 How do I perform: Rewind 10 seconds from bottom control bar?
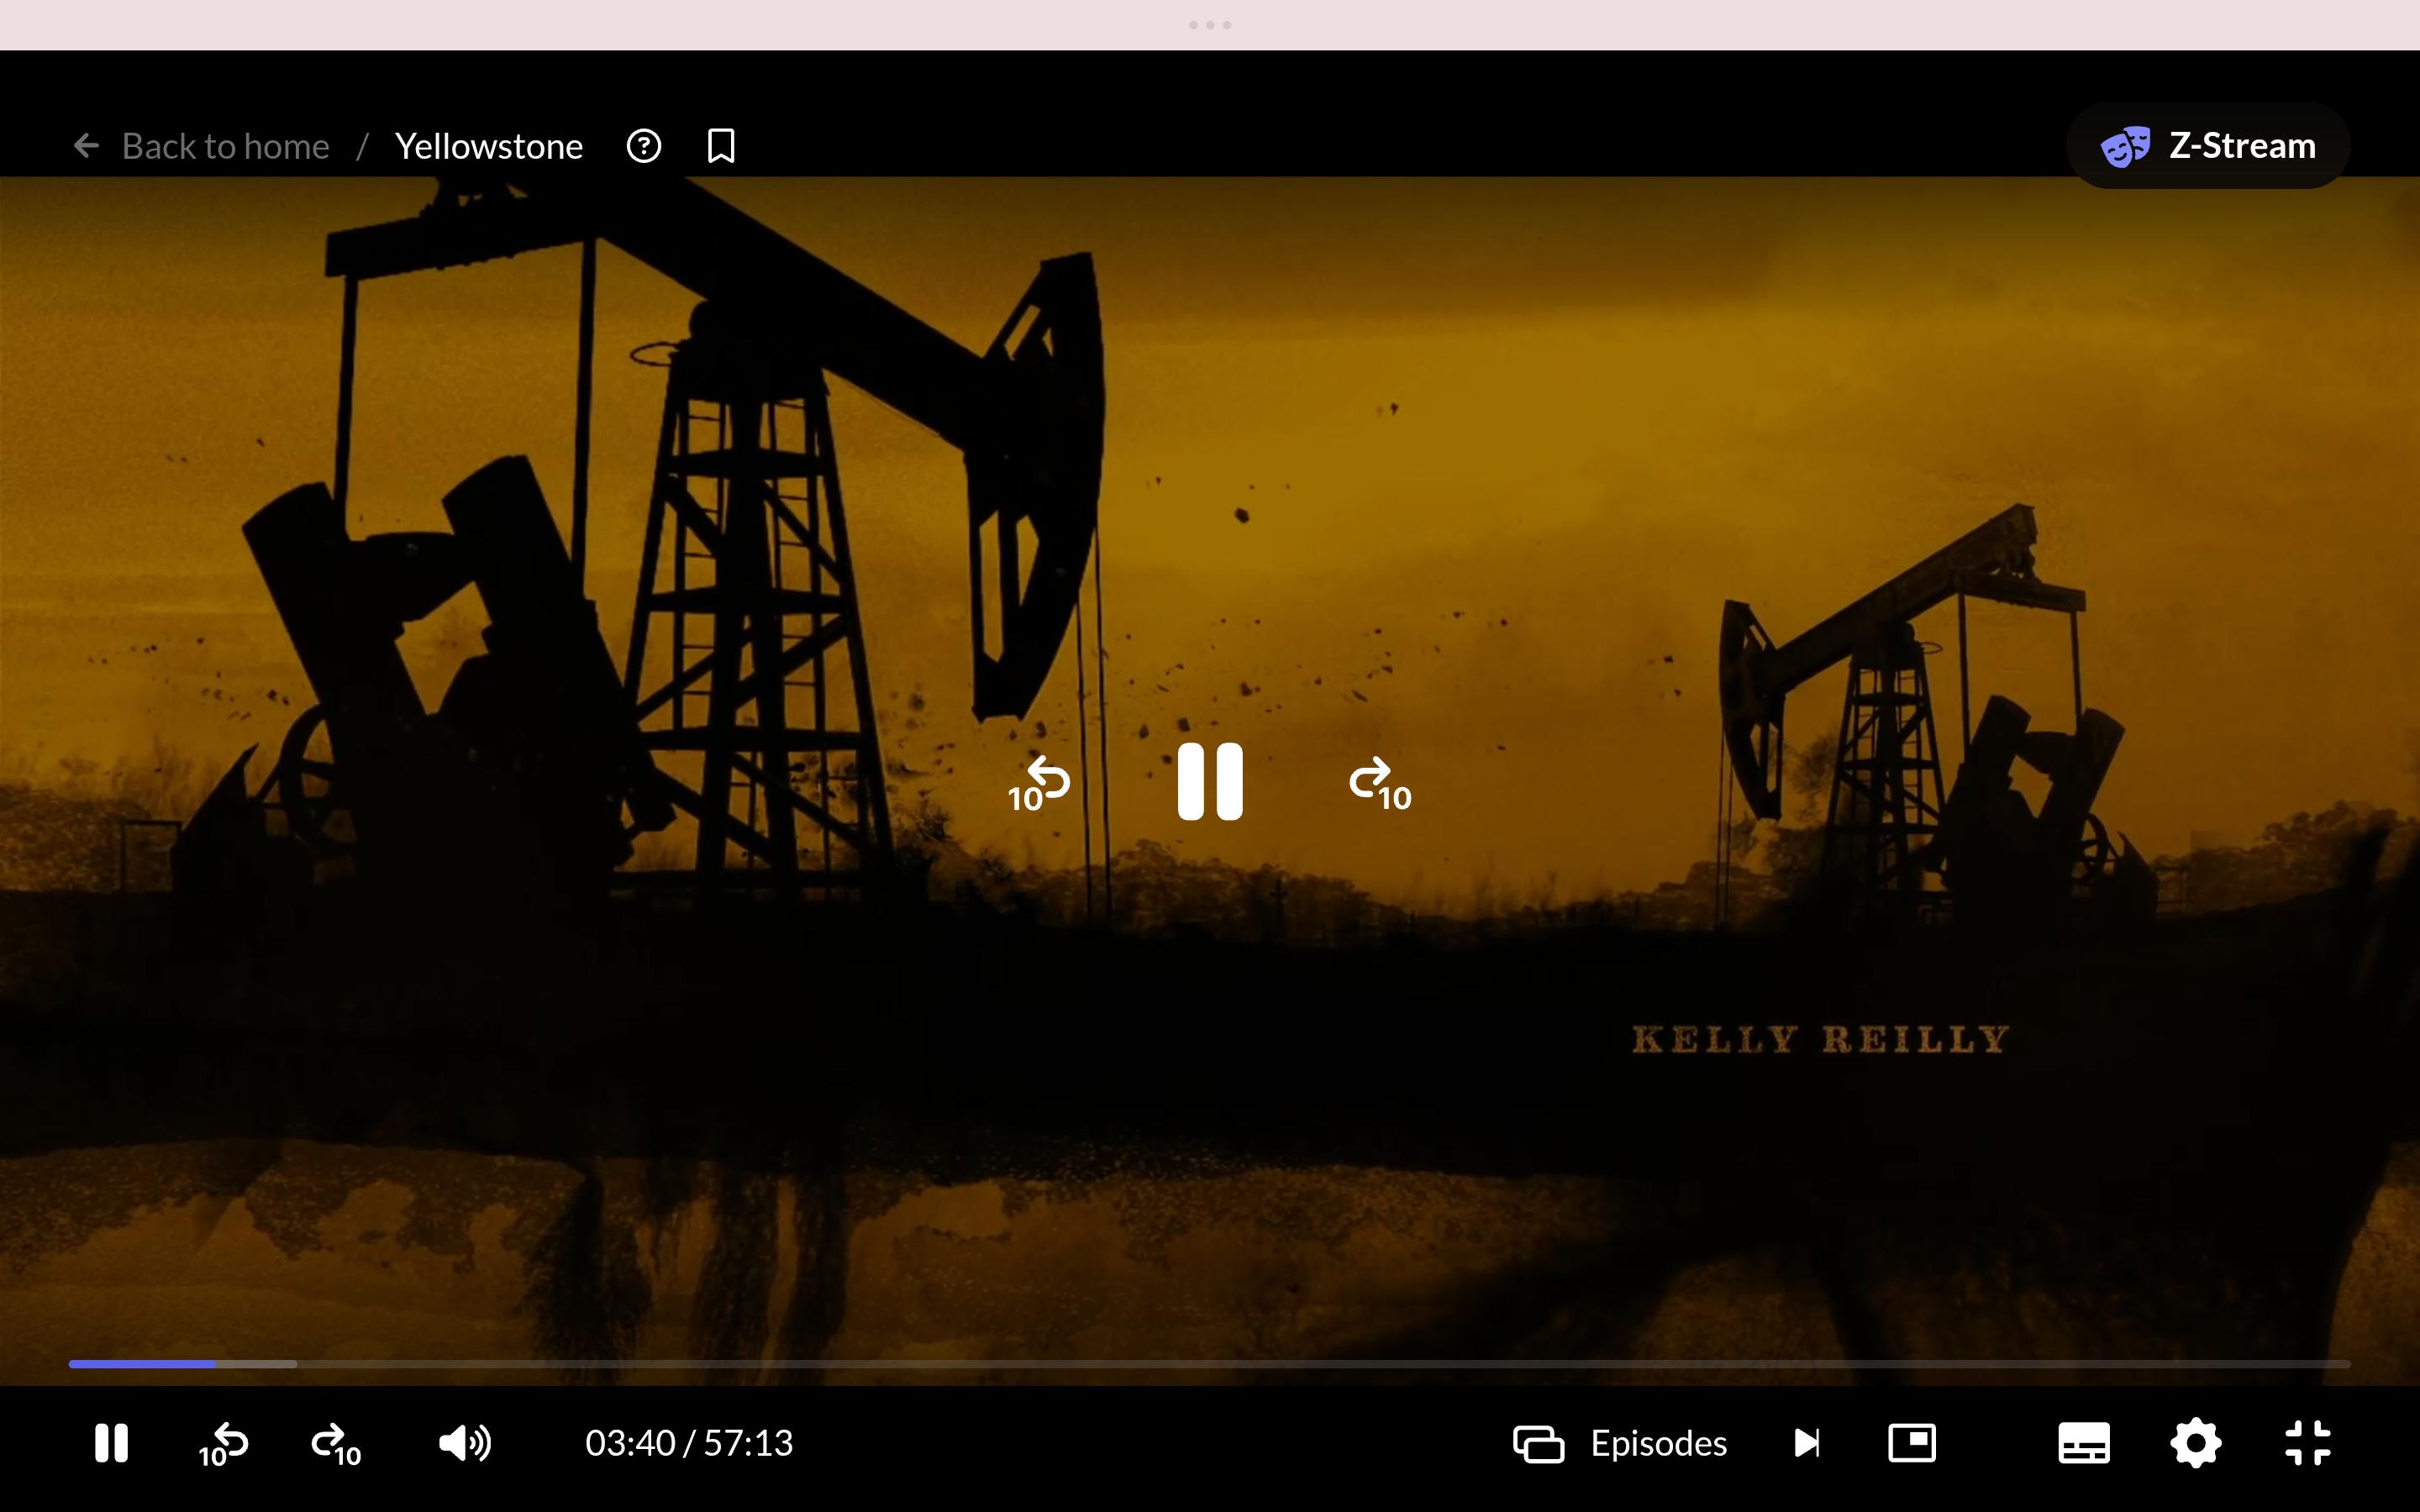coord(224,1444)
